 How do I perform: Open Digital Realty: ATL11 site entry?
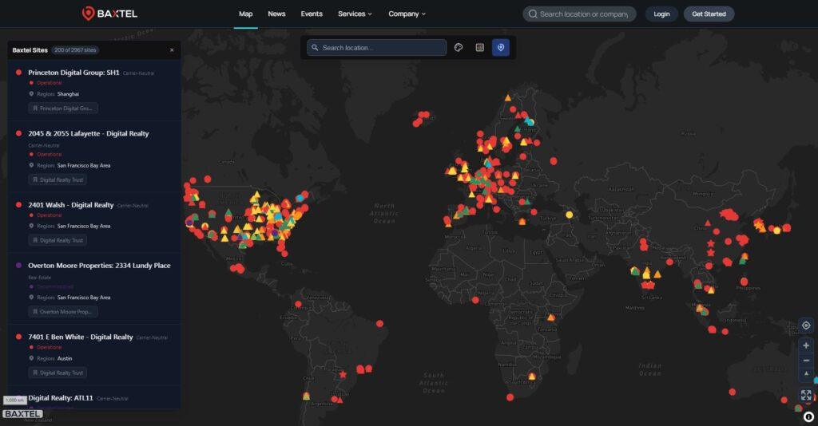(x=61, y=398)
